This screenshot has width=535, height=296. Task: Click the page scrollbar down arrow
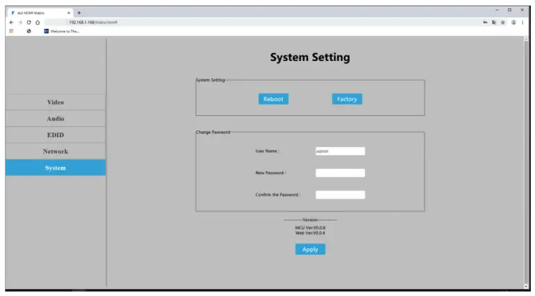click(x=526, y=286)
